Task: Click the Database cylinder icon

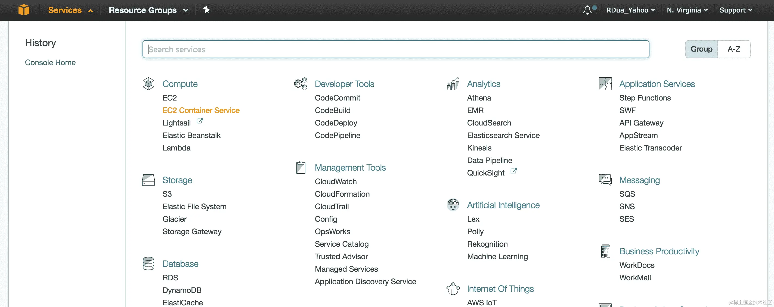Action: (x=148, y=264)
